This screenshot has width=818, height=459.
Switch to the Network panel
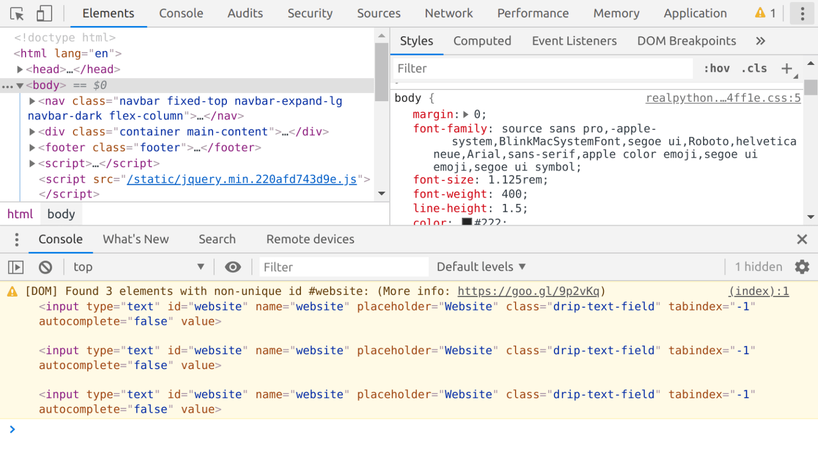[x=448, y=13]
